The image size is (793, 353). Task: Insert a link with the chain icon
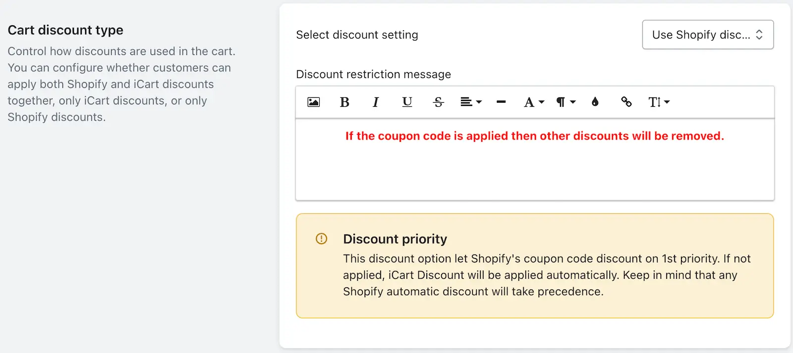pyautogui.click(x=626, y=102)
